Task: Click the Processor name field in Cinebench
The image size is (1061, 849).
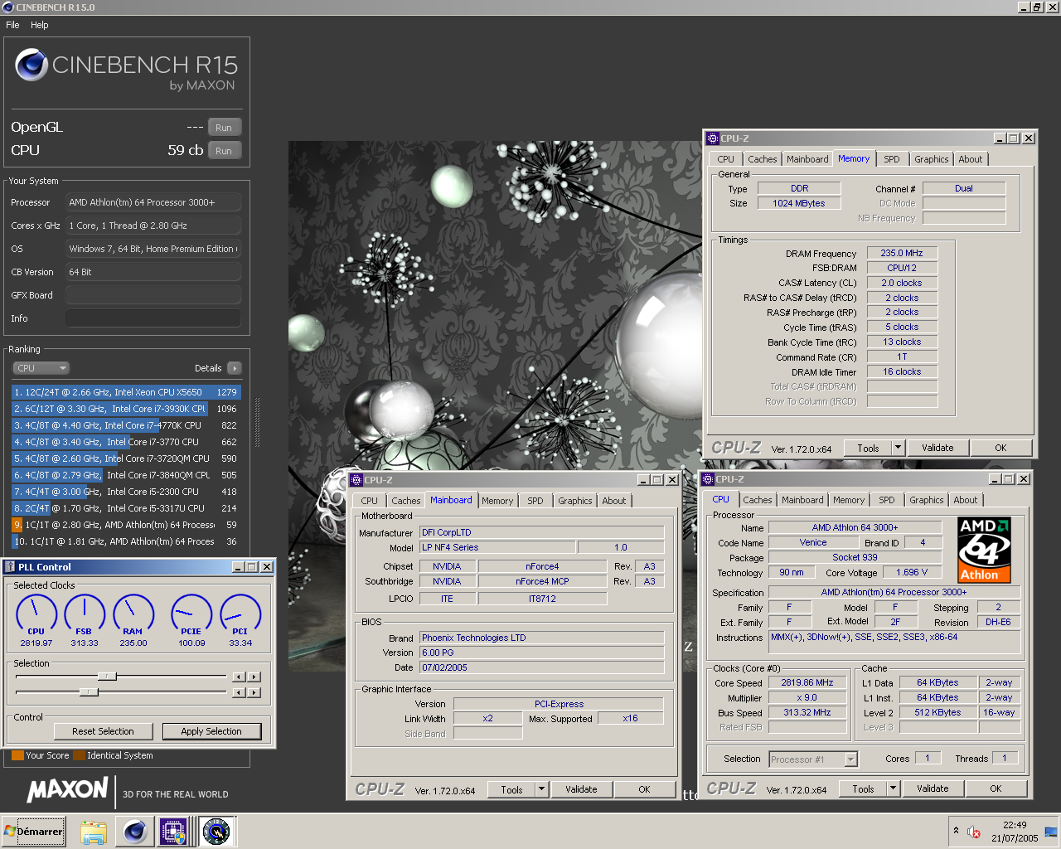Action: [153, 202]
